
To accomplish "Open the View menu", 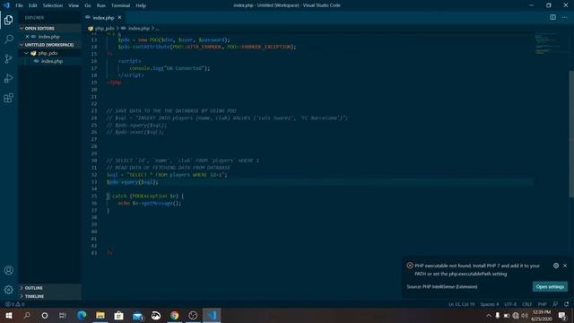I will (x=74, y=5).
